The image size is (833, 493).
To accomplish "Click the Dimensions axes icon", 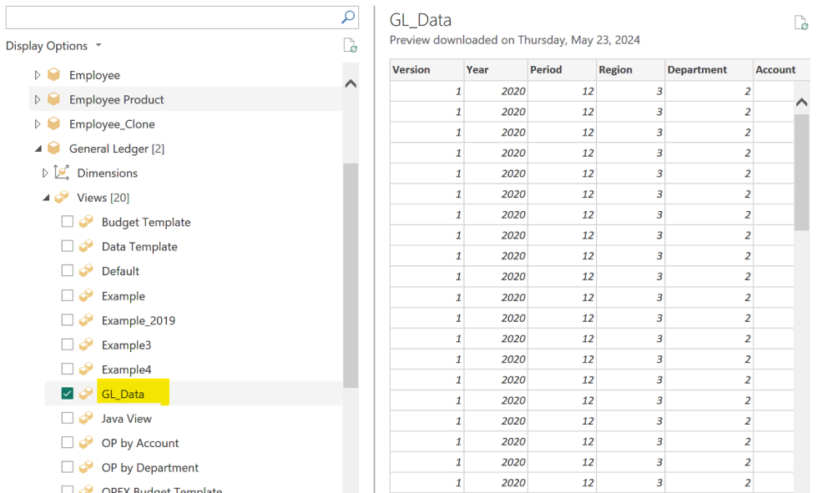I will pos(62,173).
